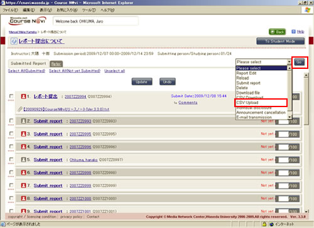Open the ツール menu in the menu bar
This screenshot has height=228, width=314.
(89, 10)
